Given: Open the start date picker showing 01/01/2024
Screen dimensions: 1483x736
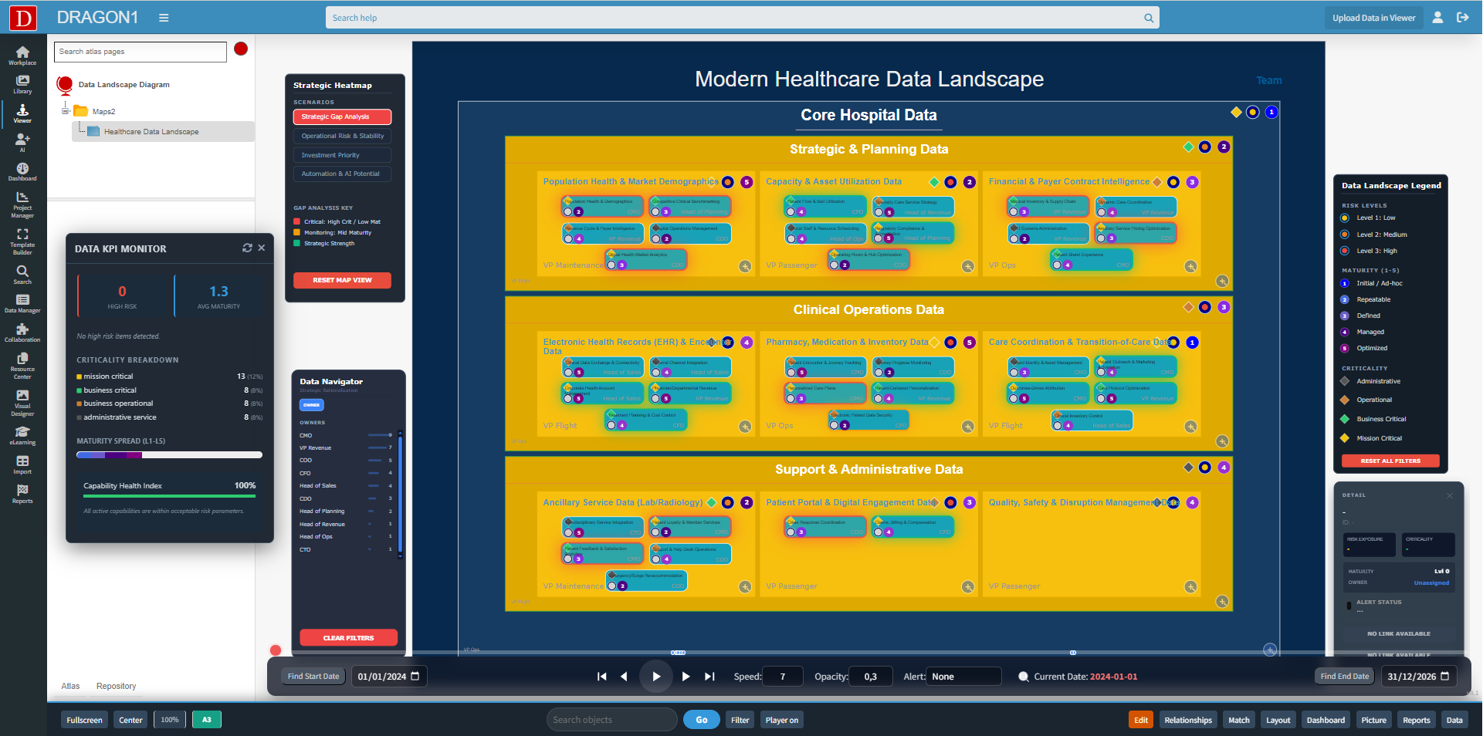Looking at the screenshot, I should (389, 677).
